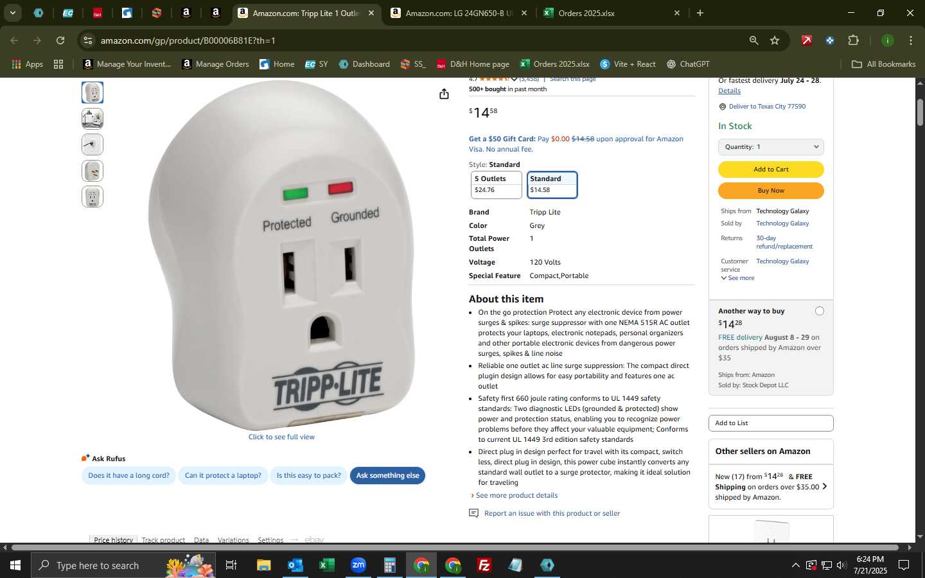Select the Standard style option
Screen dimensions: 925x578
552,185
